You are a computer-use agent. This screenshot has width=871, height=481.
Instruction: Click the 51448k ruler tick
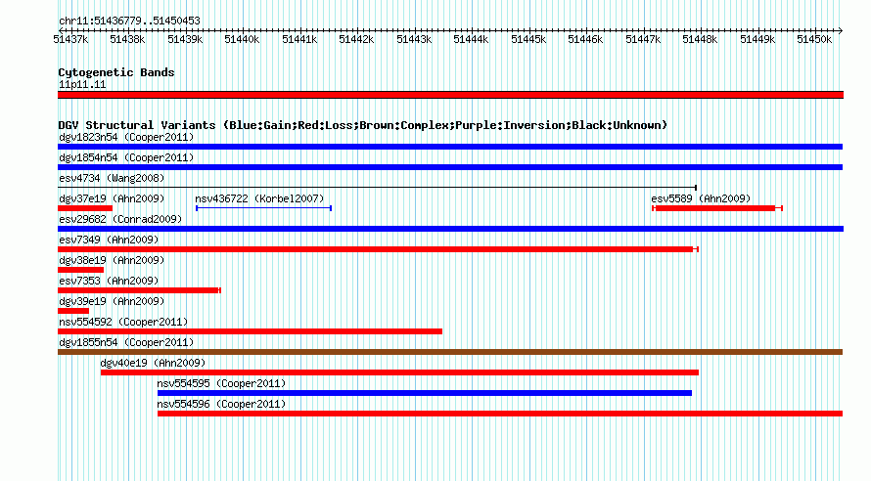click(700, 39)
